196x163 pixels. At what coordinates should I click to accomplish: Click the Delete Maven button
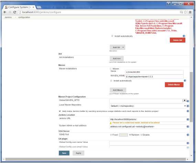tap(174, 85)
